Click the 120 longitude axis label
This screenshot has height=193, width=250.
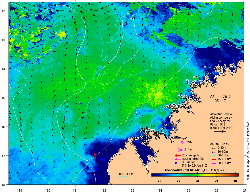point(48,190)
